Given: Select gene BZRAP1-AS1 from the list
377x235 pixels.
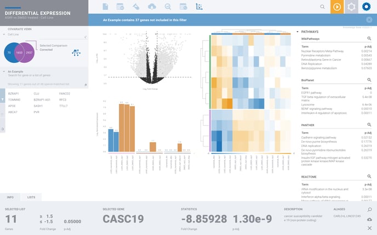Looking at the screenshot, I should (42, 100).
